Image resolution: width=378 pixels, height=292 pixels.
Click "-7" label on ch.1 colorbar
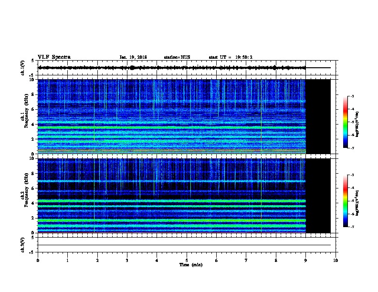pos(352,148)
